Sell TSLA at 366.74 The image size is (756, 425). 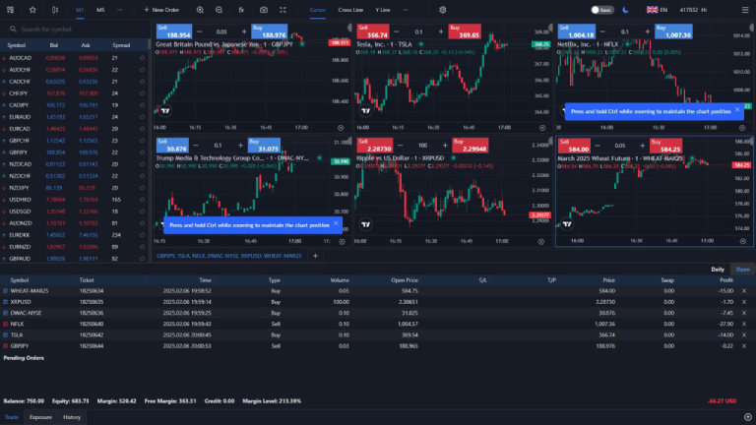pos(373,31)
